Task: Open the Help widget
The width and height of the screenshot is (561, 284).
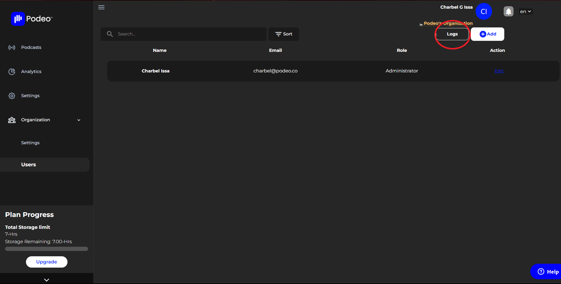Action: [x=546, y=271]
